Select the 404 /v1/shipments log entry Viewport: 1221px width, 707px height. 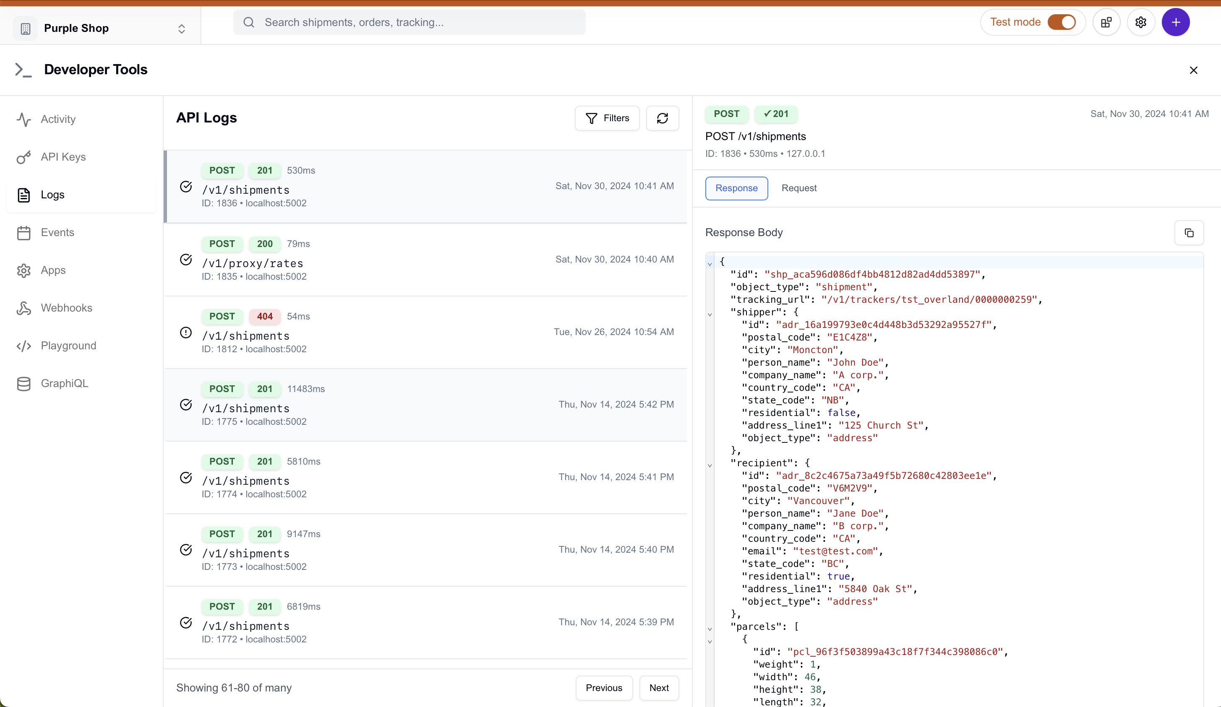(x=426, y=332)
